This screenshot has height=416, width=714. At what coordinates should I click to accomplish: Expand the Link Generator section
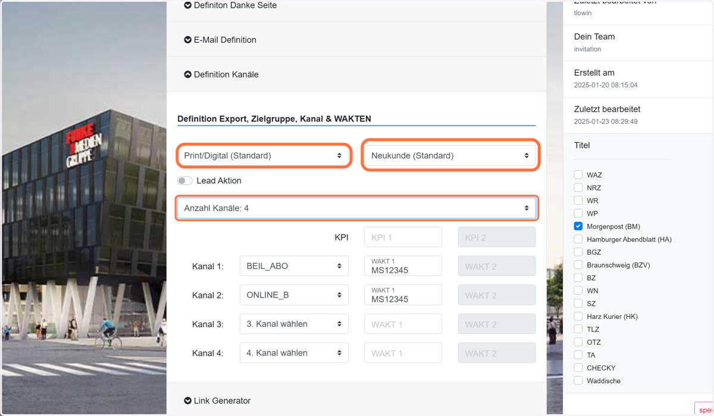pos(217,401)
